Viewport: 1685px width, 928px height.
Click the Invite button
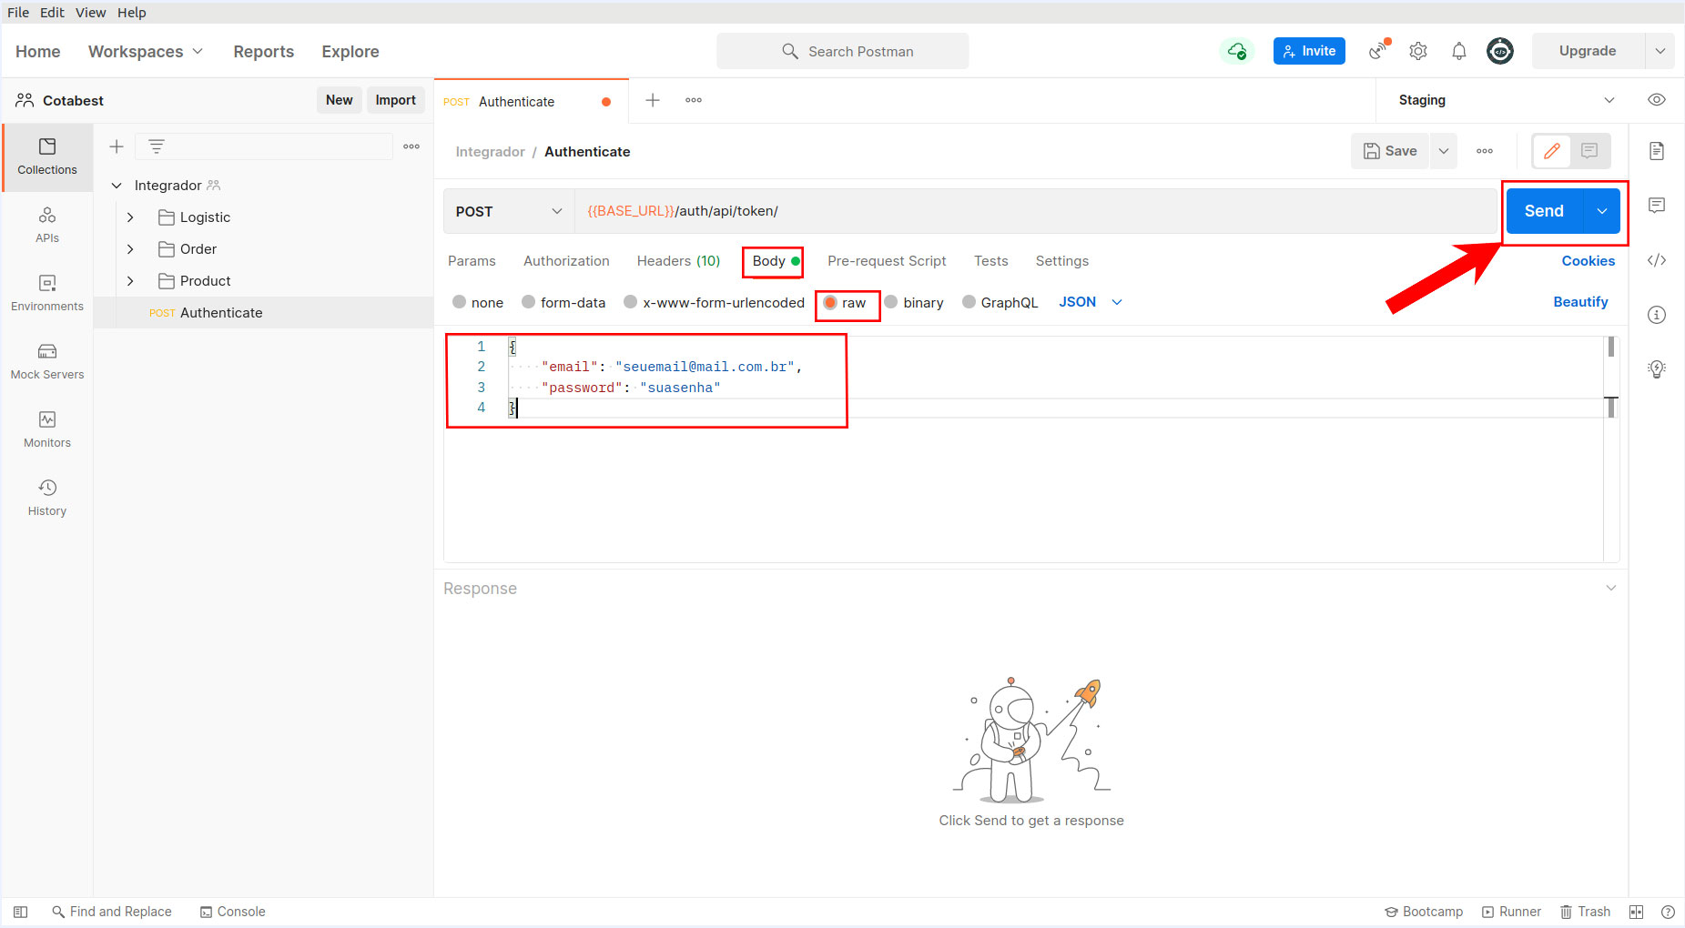1309,51
